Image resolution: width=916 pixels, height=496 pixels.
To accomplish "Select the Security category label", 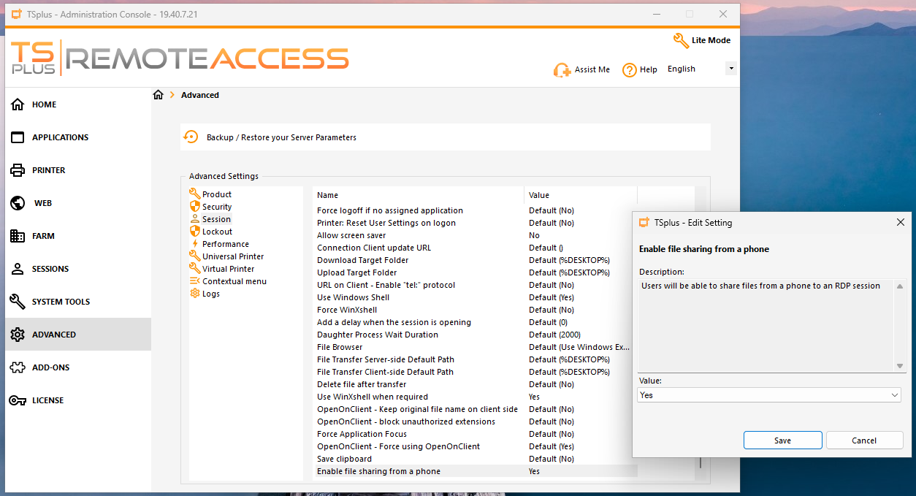I will tap(217, 207).
